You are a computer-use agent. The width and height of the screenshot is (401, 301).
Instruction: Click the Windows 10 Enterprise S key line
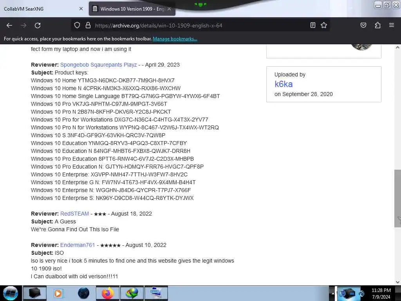[x=112, y=198]
